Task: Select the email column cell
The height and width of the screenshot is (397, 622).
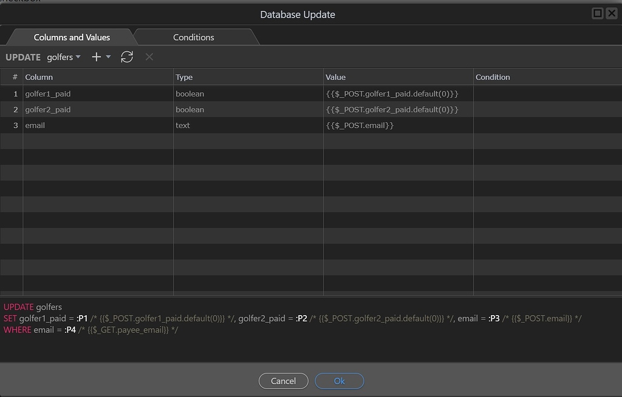Action: pyautogui.click(x=98, y=125)
